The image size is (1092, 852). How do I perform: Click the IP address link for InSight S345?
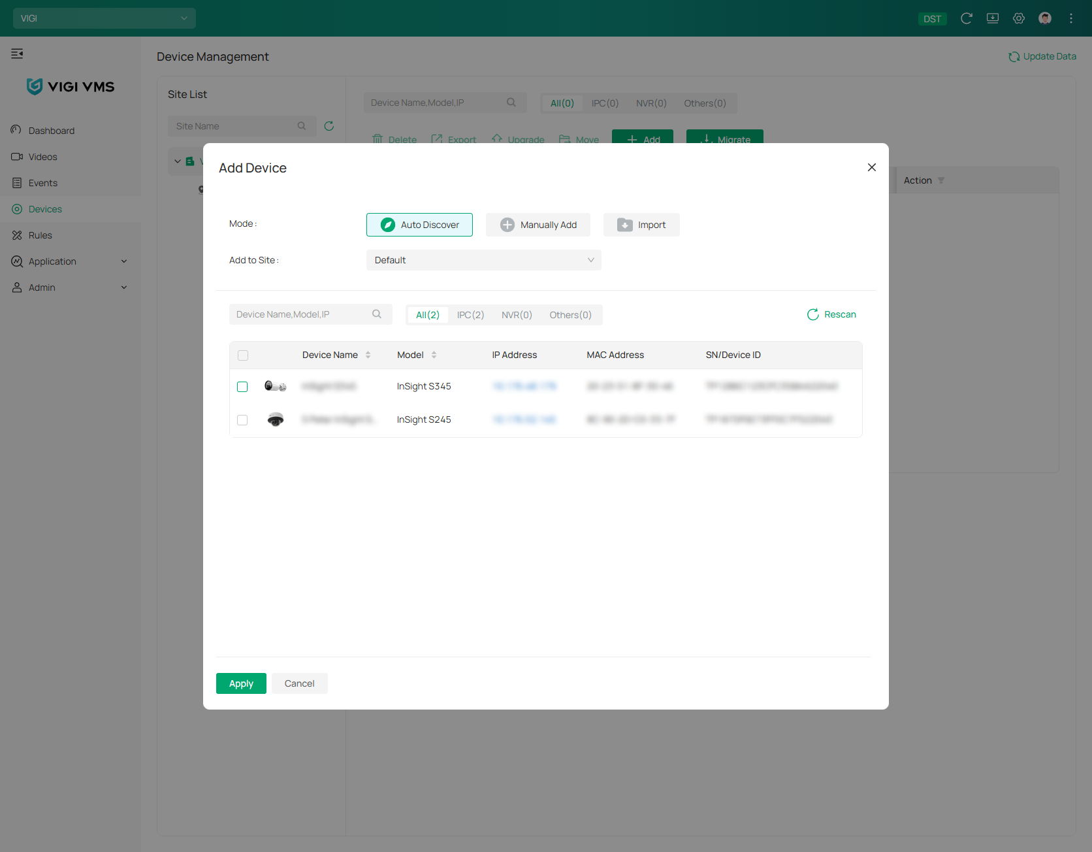click(524, 386)
